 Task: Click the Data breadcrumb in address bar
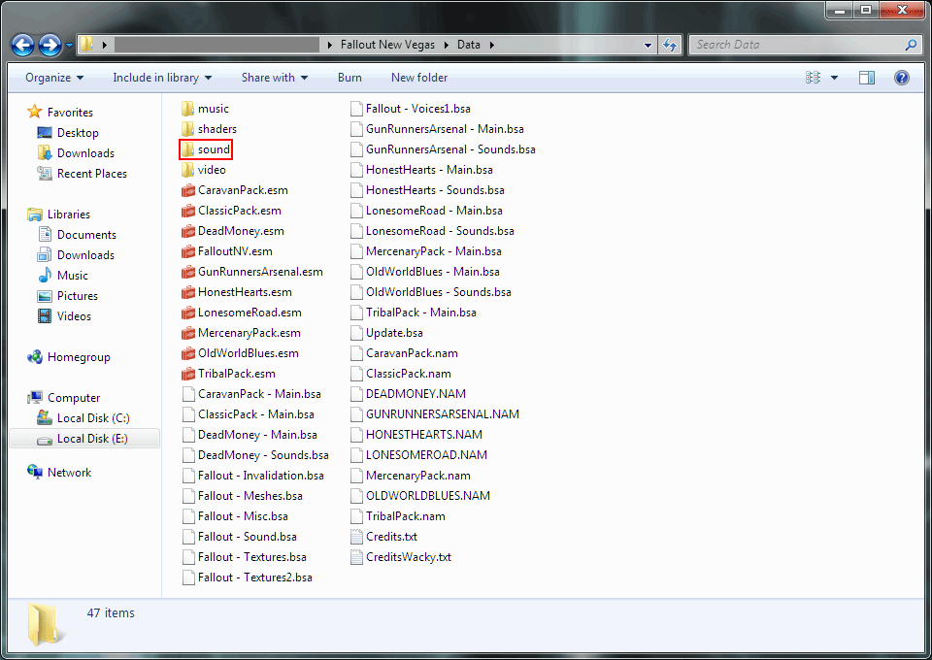click(x=469, y=45)
